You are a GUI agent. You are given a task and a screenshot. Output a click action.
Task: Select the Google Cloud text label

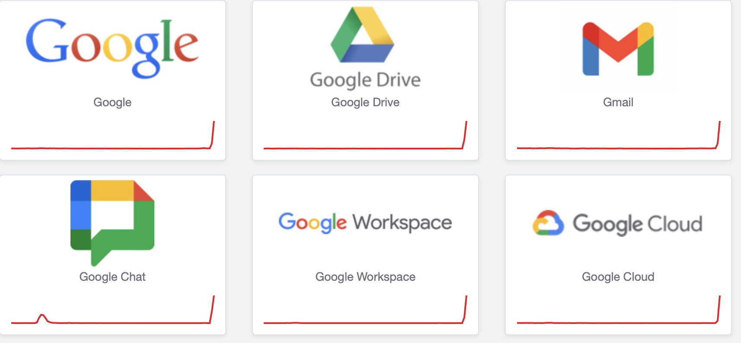618,277
